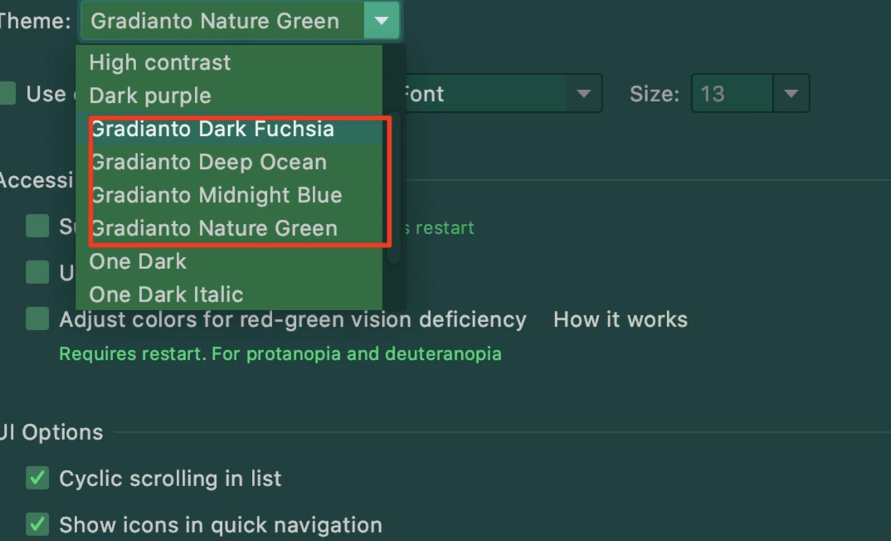The image size is (891, 541).
Task: Uncheck Cyclic scrolling in list
Action: click(37, 478)
